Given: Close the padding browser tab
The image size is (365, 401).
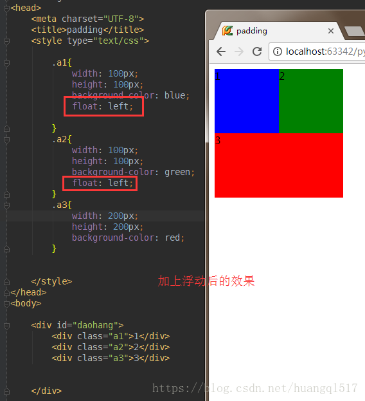Looking at the screenshot, I should pyautogui.click(x=331, y=31).
